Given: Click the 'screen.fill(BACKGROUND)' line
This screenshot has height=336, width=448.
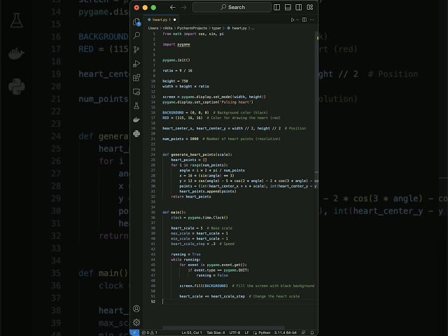Looking at the screenshot, I should pyautogui.click(x=204, y=286).
